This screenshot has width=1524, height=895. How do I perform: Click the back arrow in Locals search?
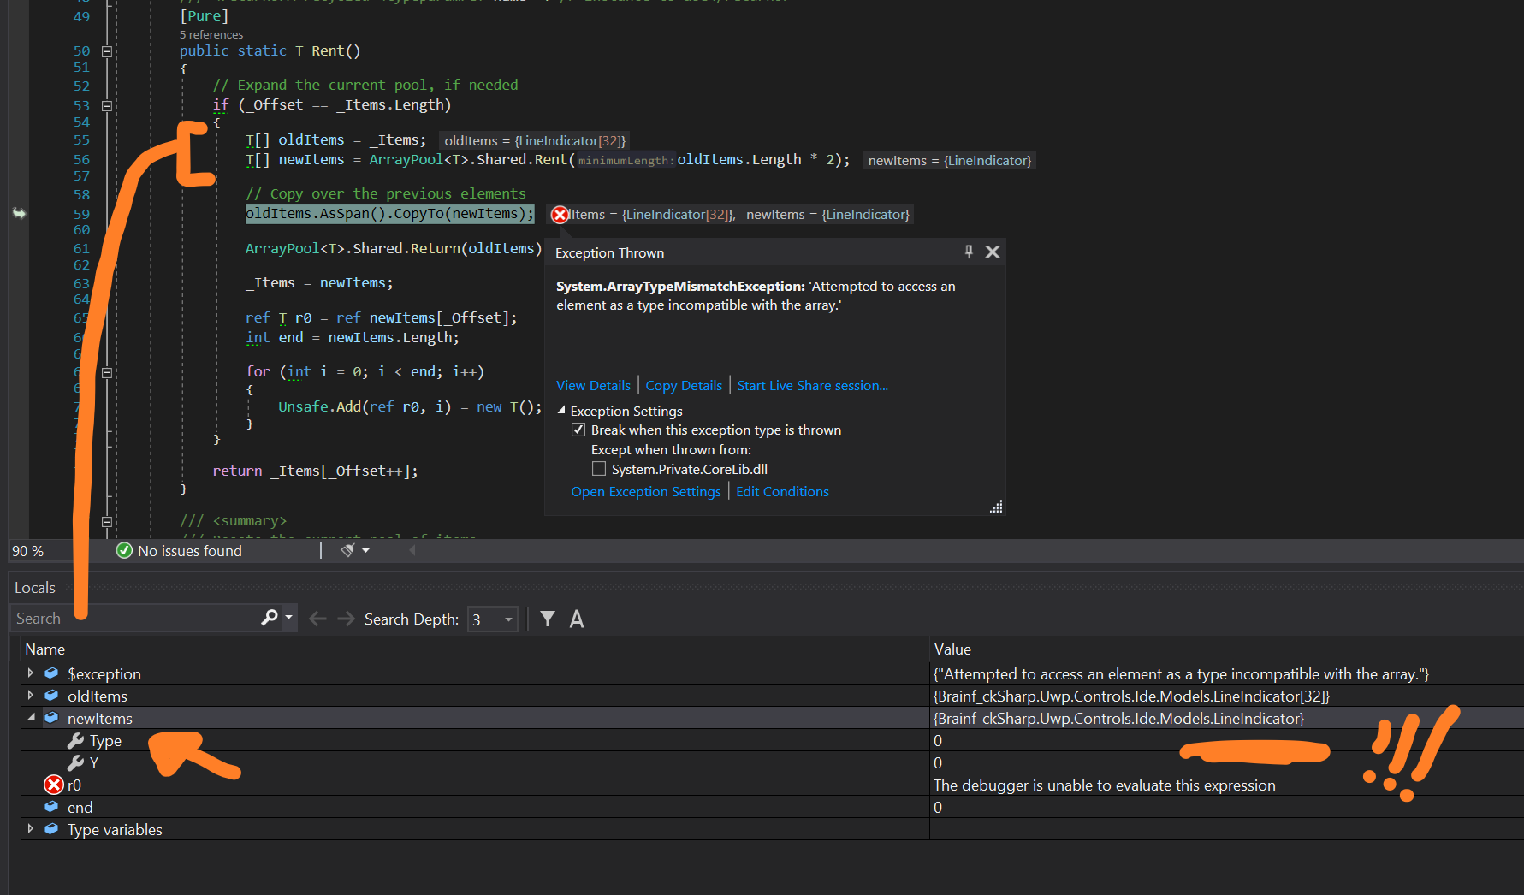pyautogui.click(x=317, y=619)
